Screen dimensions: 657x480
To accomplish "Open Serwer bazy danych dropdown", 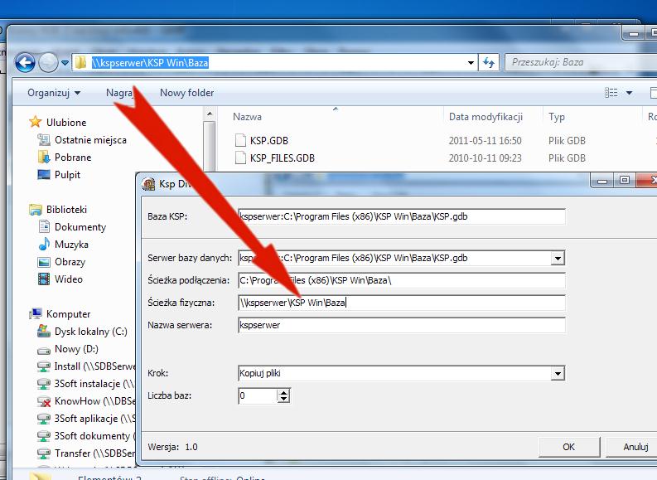I will 558,258.
